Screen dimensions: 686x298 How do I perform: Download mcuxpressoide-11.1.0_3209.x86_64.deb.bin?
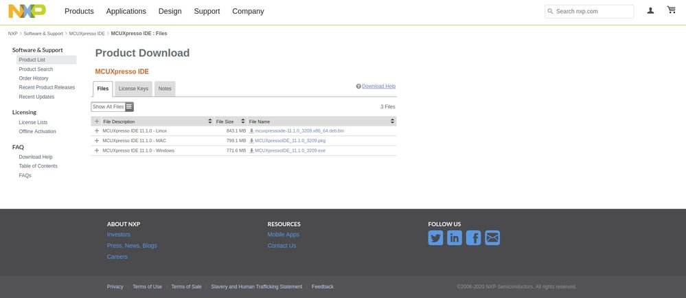point(299,131)
